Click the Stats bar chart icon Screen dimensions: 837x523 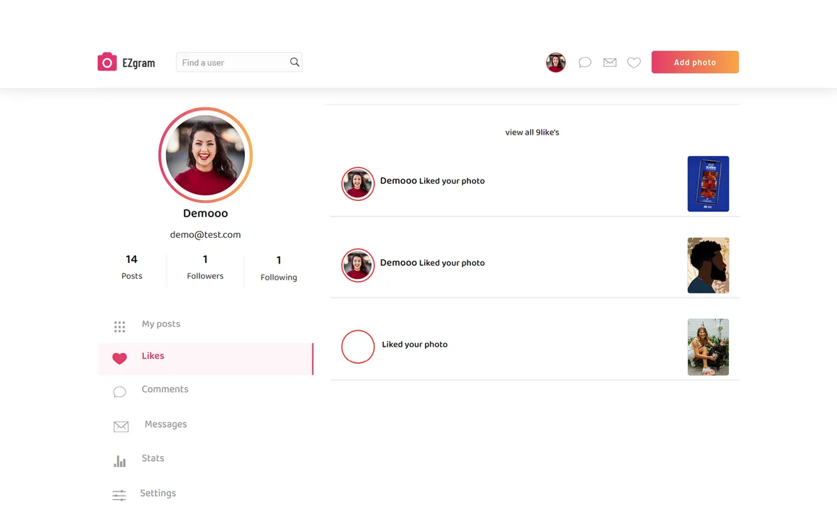120,461
